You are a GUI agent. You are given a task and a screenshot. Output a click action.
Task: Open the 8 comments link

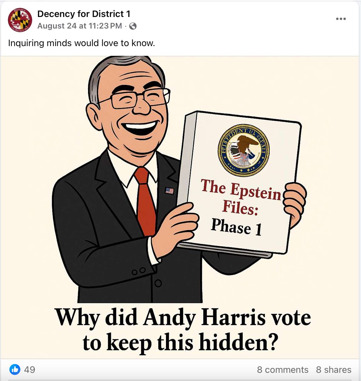[282, 370]
